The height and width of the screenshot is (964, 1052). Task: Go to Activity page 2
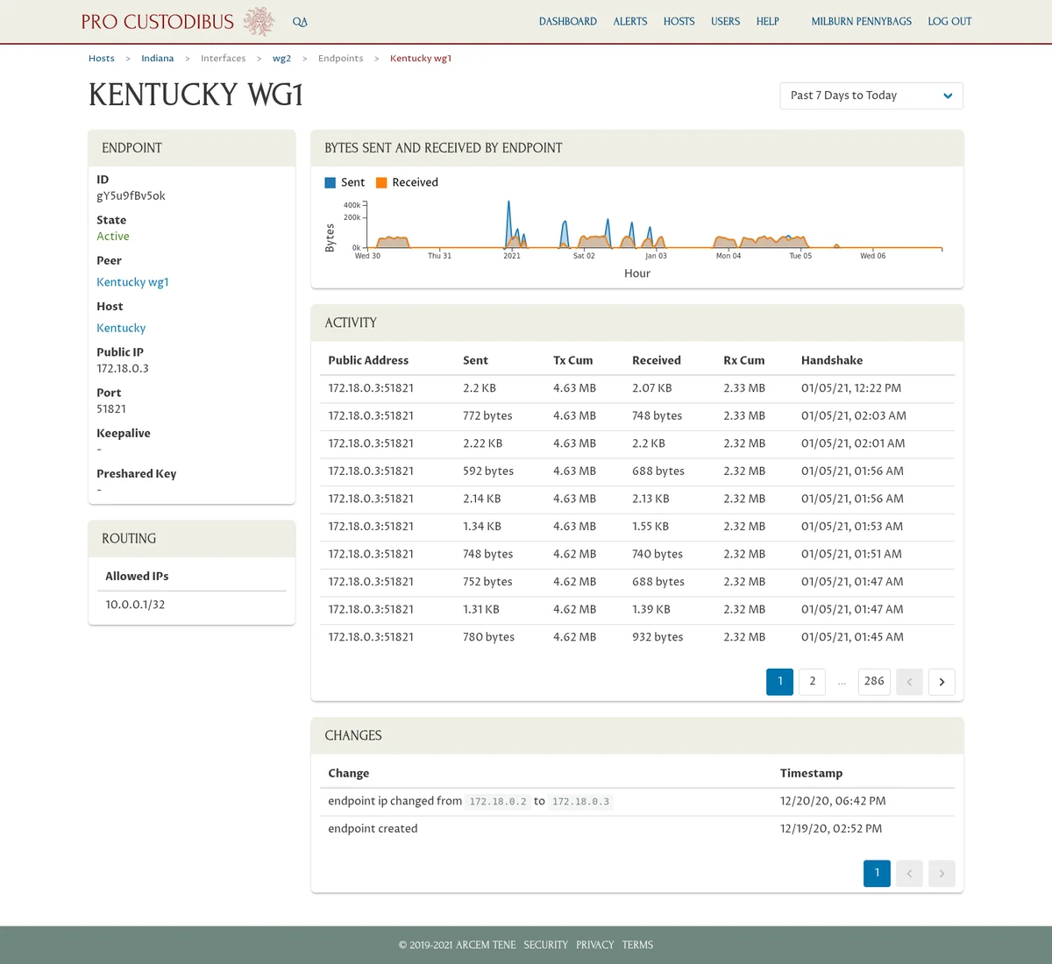point(812,682)
